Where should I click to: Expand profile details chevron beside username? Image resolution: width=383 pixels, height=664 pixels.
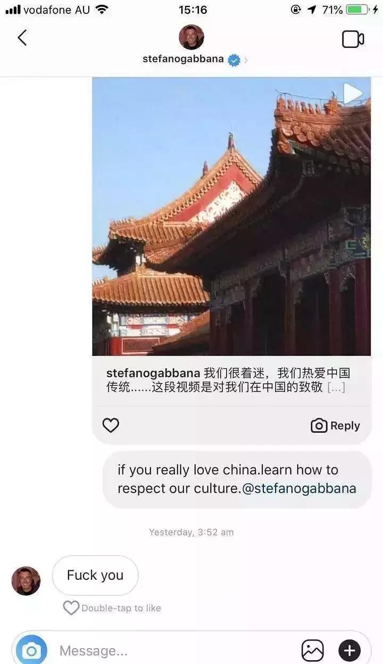click(x=246, y=60)
